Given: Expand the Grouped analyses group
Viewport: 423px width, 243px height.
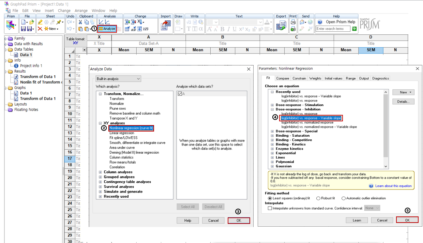Looking at the screenshot, I should click(101, 177).
